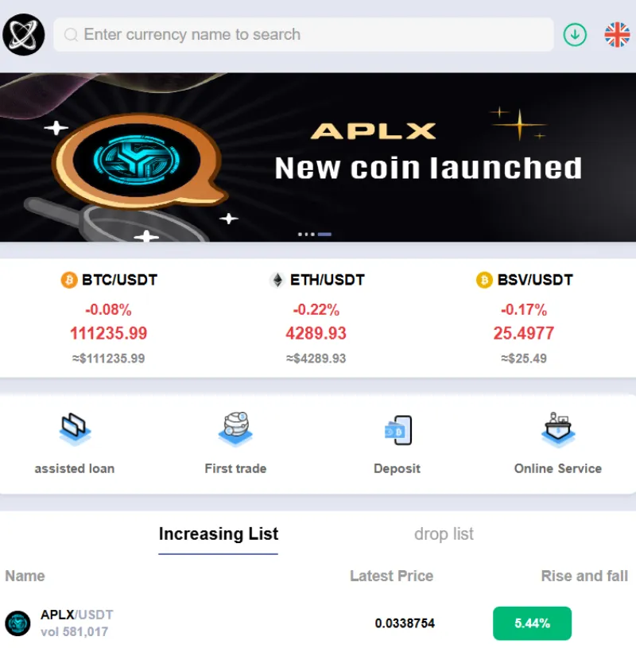The height and width of the screenshot is (648, 636).
Task: Open the BTC/USDT ticker card
Action: [x=109, y=318]
